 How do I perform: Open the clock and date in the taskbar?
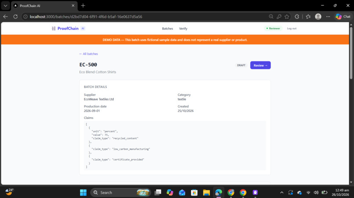click(x=340, y=192)
